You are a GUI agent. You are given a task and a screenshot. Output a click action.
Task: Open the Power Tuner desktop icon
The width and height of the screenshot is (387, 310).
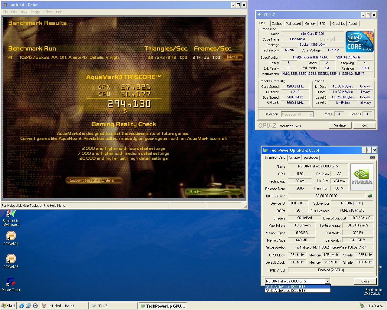[x=11, y=284]
